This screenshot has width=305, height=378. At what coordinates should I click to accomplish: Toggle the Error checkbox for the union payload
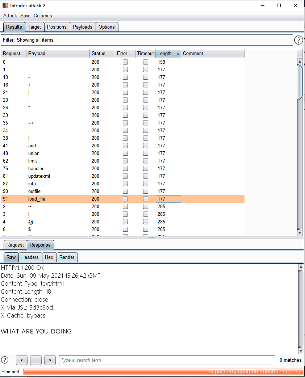point(125,153)
